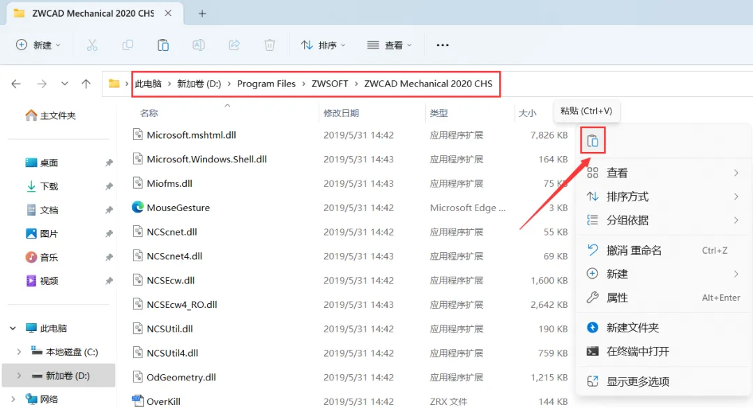Expand the 新加卷 (D:) tree node
The image size is (753, 409).
[19, 376]
